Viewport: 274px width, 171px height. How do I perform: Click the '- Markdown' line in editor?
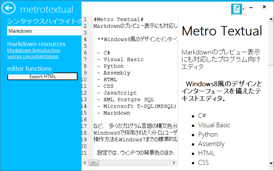(114, 113)
